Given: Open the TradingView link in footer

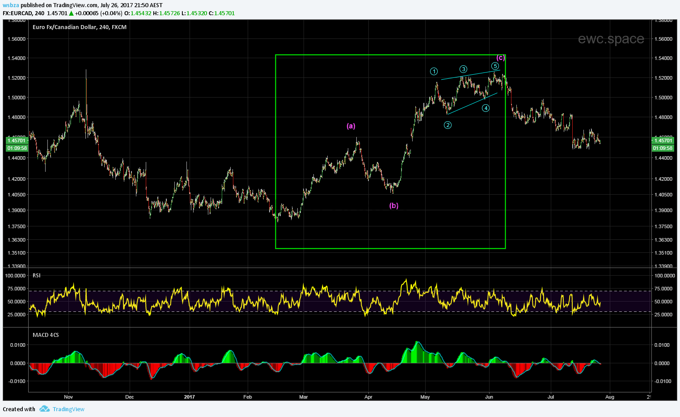Looking at the screenshot, I should 68,409.
